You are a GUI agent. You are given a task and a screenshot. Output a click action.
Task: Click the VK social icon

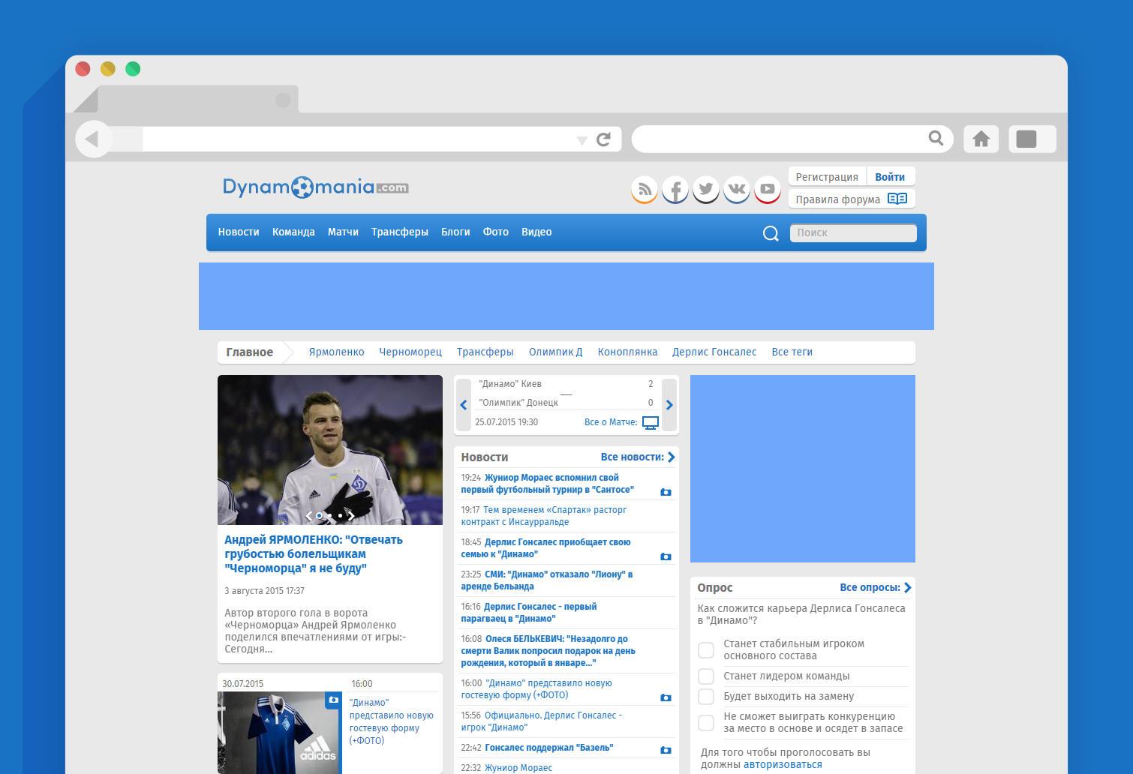(x=737, y=189)
